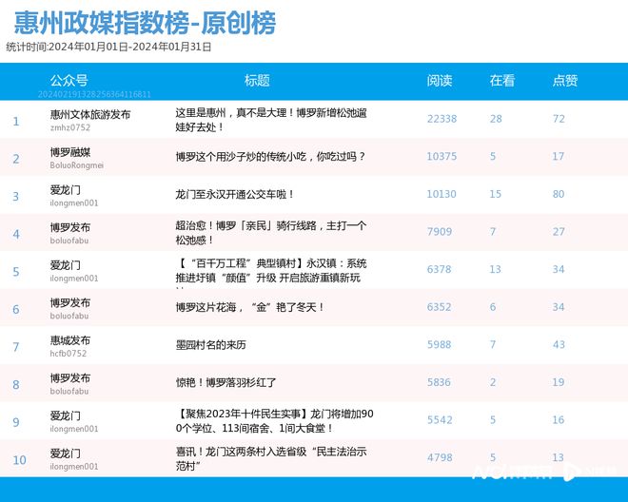Open the title 龙门至永汉开通公交车啦
628x502 pixels.
(235, 194)
